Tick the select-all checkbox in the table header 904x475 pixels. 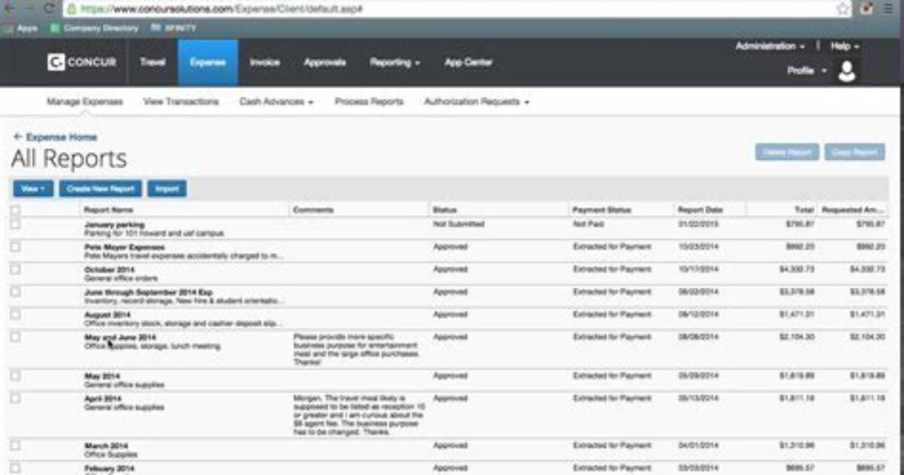(16, 210)
